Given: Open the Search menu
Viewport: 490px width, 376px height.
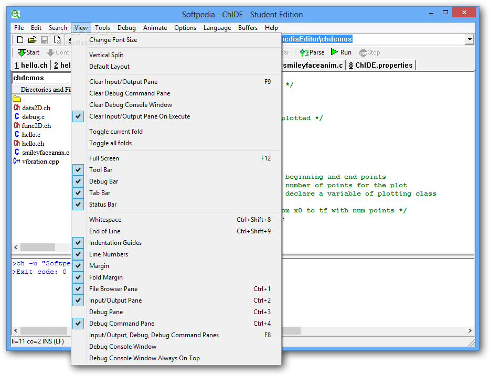Looking at the screenshot, I should [58, 28].
